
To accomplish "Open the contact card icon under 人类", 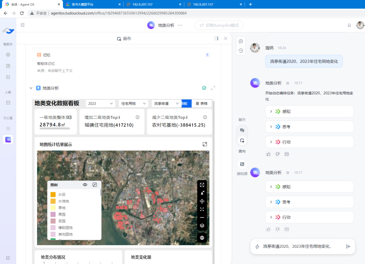I will [x=8, y=102].
